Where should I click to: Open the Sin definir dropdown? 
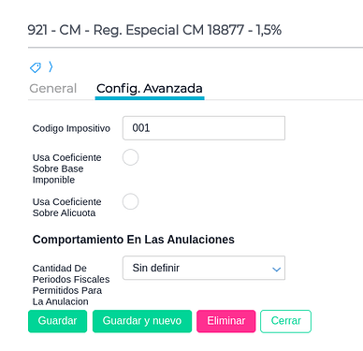(x=204, y=268)
